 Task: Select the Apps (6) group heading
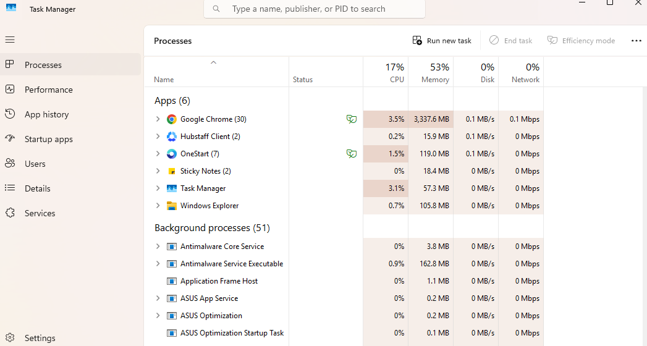coord(172,101)
